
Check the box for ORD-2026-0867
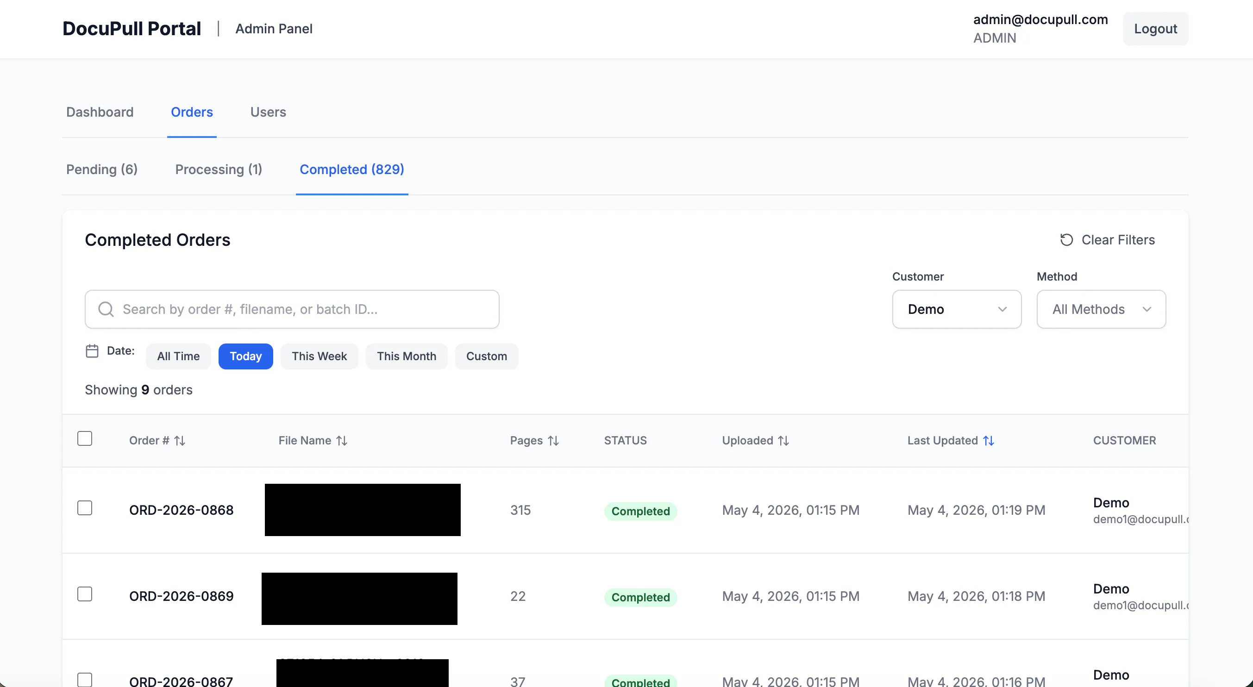coord(85,680)
